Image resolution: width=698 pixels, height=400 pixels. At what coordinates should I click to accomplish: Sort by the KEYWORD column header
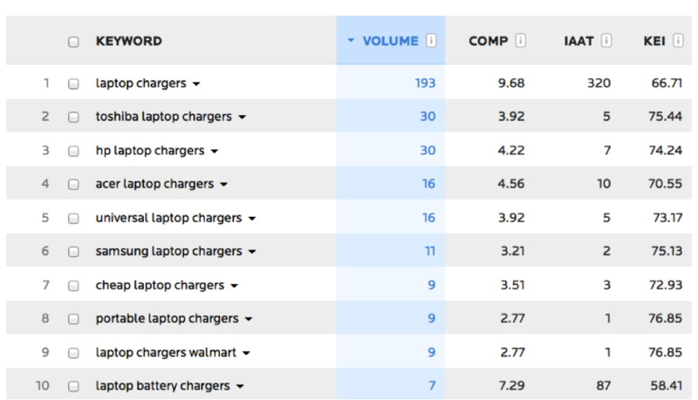(129, 41)
